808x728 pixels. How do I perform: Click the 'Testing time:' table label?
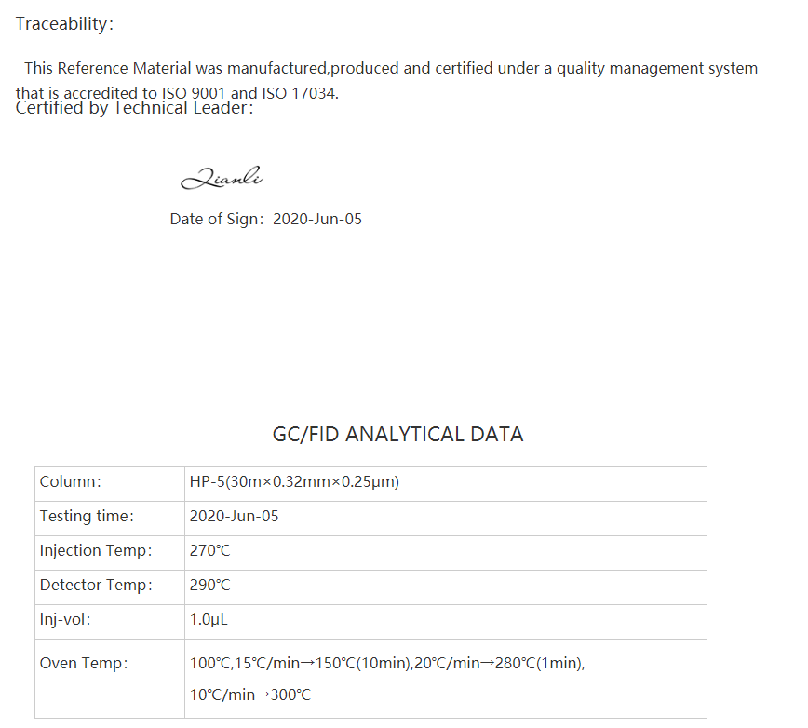point(88,517)
